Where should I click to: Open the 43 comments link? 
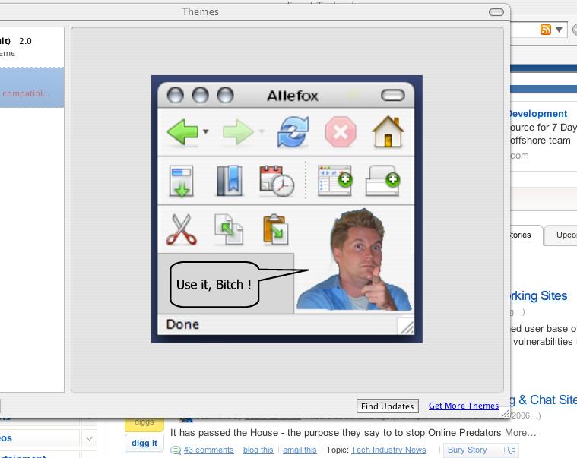point(208,450)
